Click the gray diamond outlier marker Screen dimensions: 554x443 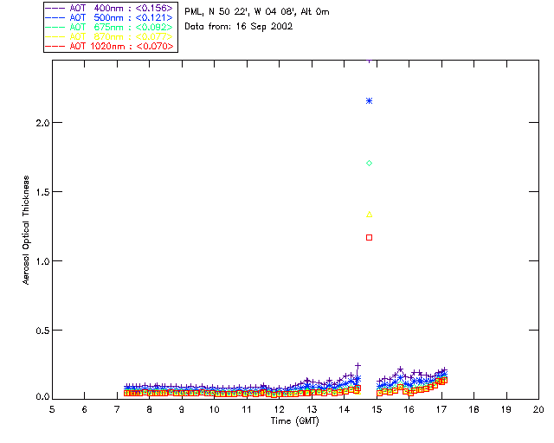point(370,163)
